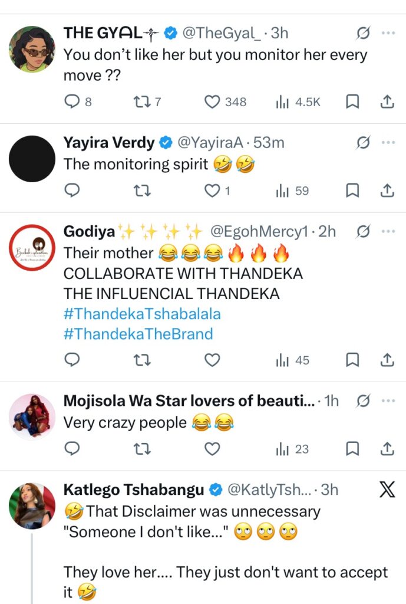The width and height of the screenshot is (406, 604).
Task: Open more options on Godiya's tweet
Action: click(x=388, y=231)
